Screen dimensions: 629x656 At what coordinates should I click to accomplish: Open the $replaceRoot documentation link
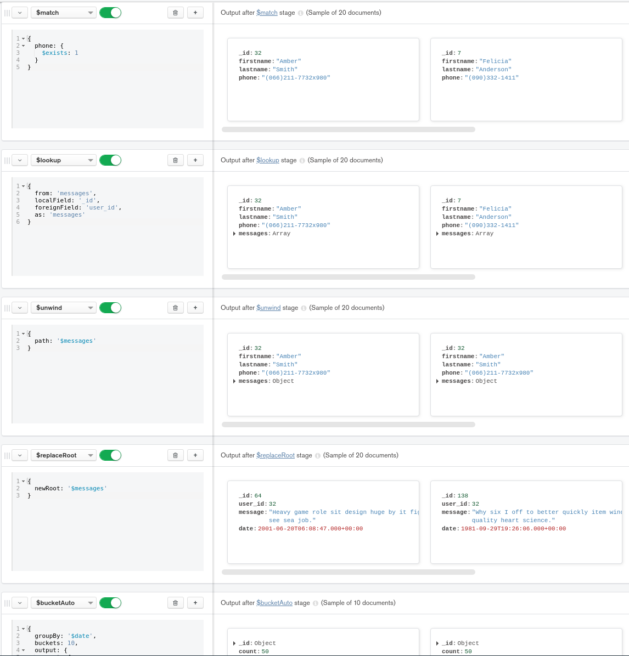point(276,455)
